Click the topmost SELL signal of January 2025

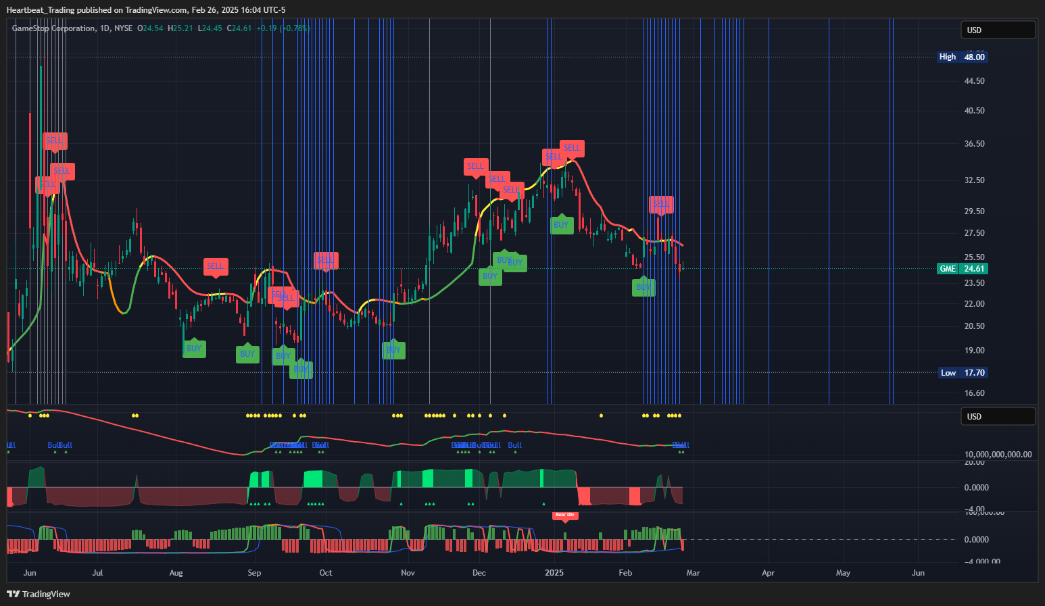click(572, 148)
